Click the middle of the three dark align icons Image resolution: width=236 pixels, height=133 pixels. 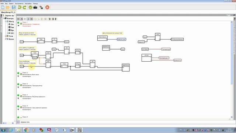(x=53, y=19)
